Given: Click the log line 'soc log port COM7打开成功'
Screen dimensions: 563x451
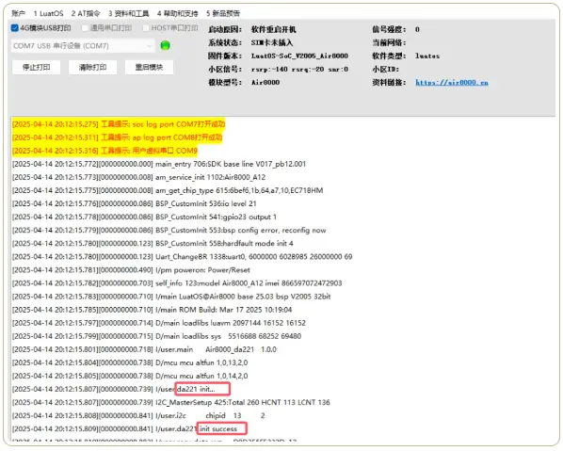Looking at the screenshot, I should (x=119, y=124).
